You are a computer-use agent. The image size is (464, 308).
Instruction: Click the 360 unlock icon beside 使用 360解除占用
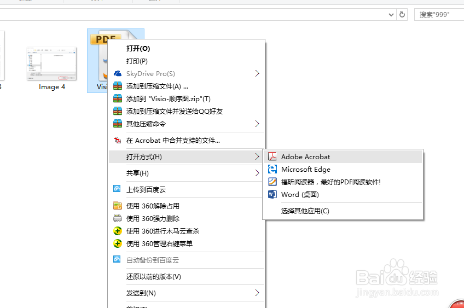(118, 206)
